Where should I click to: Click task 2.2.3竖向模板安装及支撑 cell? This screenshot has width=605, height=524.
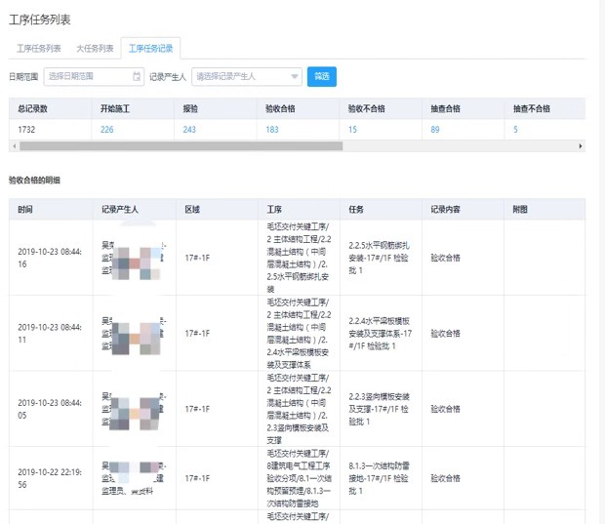coord(379,409)
